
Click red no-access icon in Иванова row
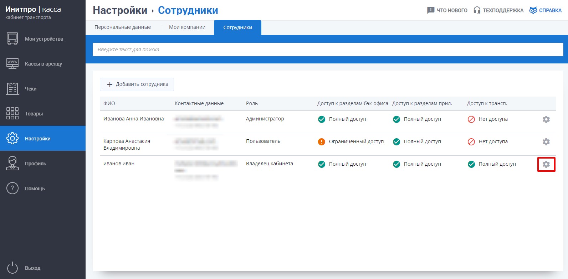[x=471, y=119]
